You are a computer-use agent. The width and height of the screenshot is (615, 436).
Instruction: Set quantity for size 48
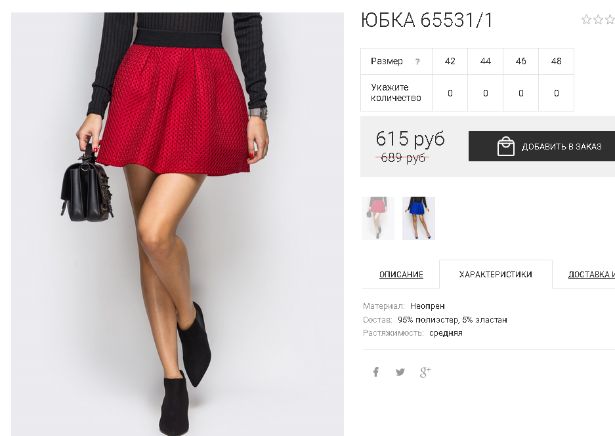click(x=556, y=93)
